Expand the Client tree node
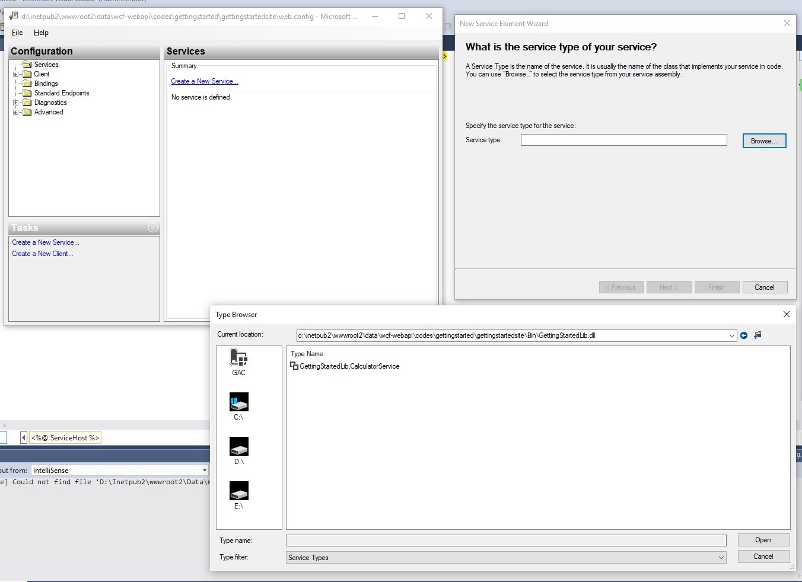This screenshot has height=582, width=802. coord(16,73)
